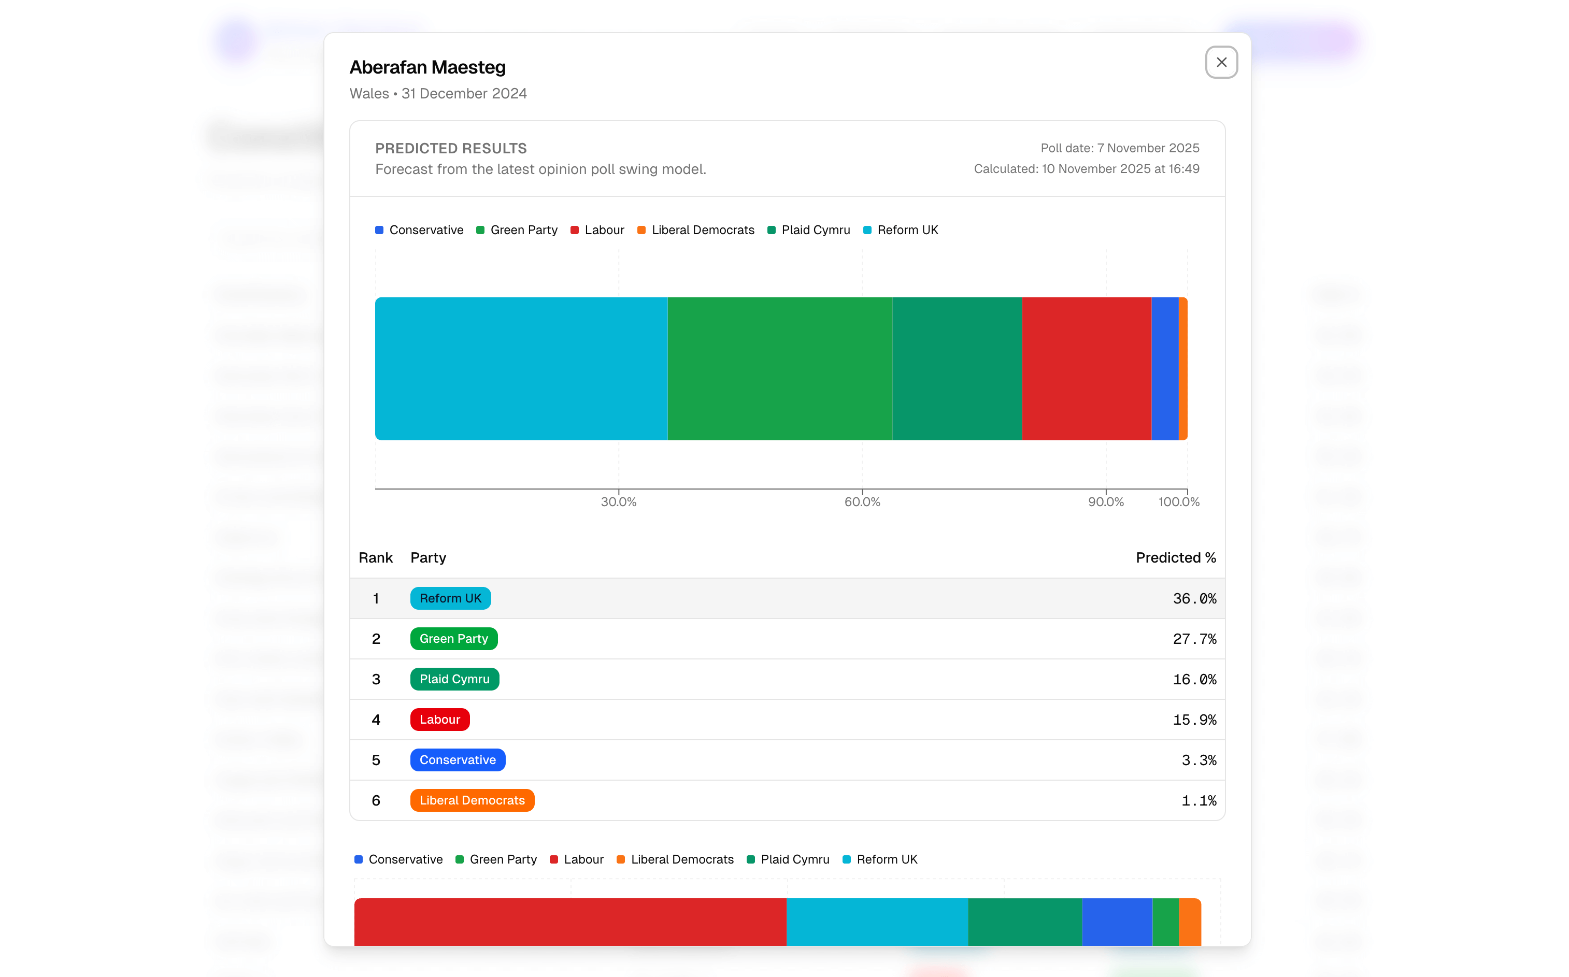Click the red Labour segment in the lower bar
The image size is (1569, 977).
click(570, 922)
